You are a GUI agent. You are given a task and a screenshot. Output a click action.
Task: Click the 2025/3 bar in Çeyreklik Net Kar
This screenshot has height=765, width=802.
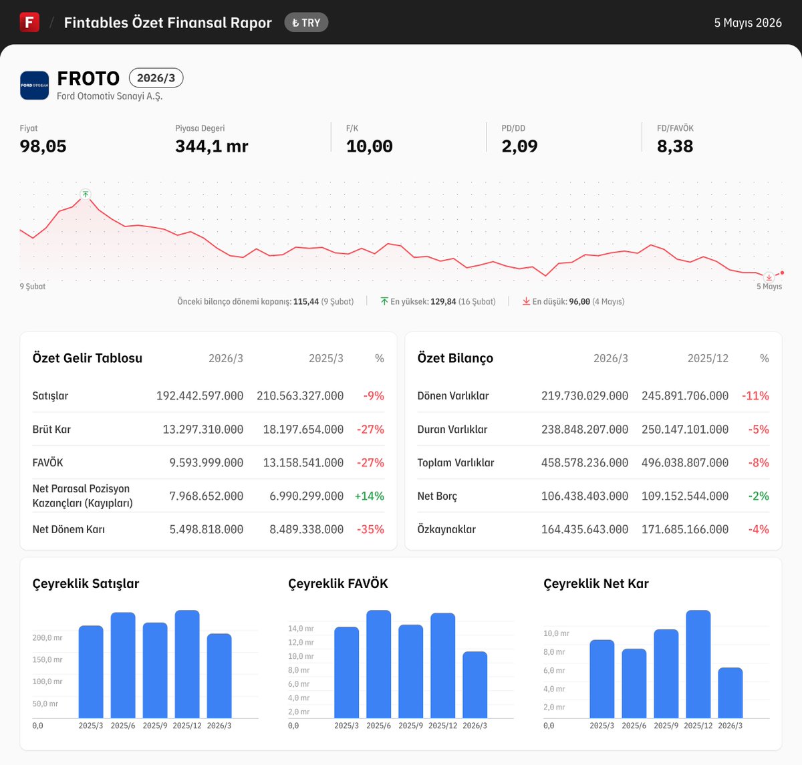pos(602,679)
